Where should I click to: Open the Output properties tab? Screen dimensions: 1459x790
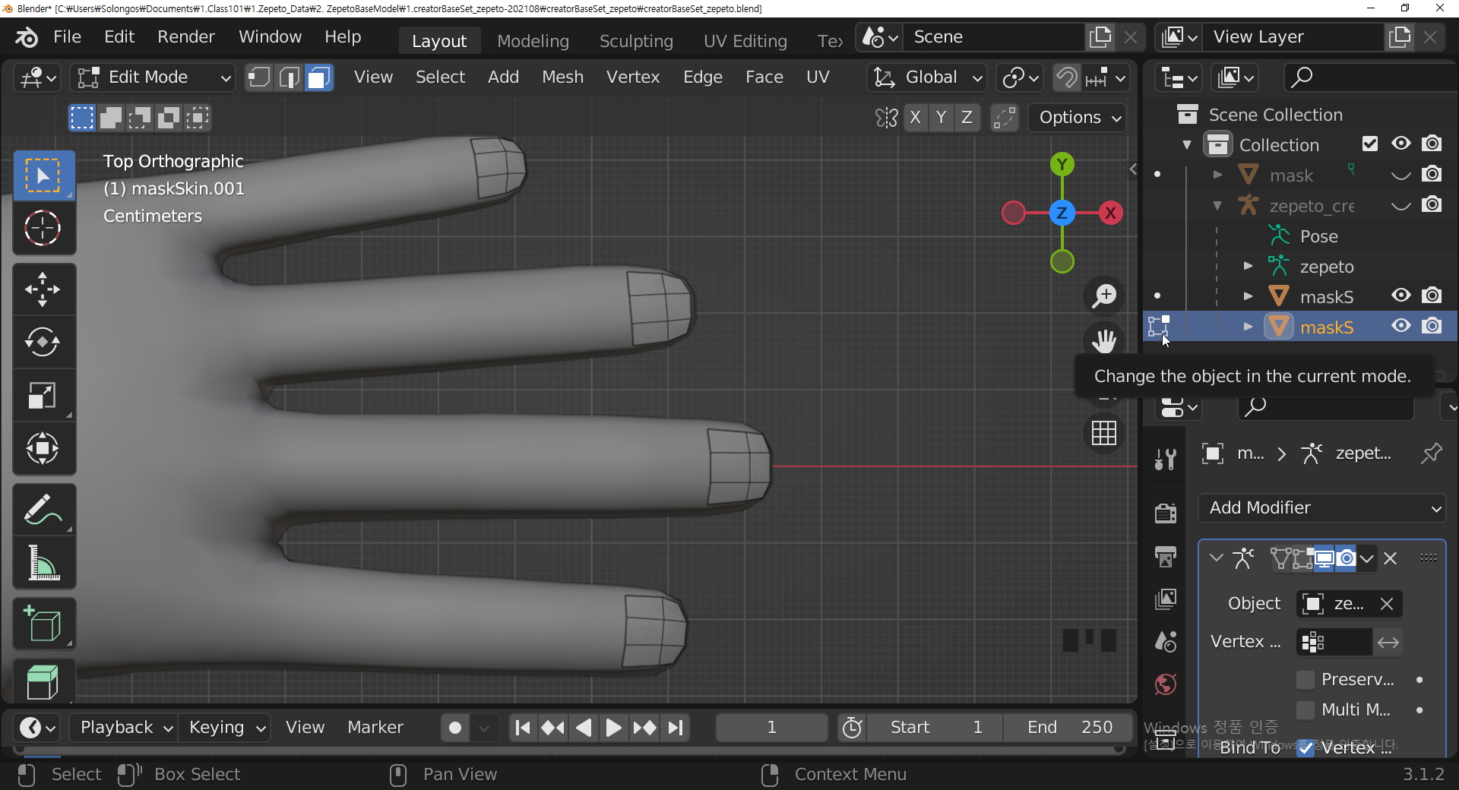(1166, 556)
